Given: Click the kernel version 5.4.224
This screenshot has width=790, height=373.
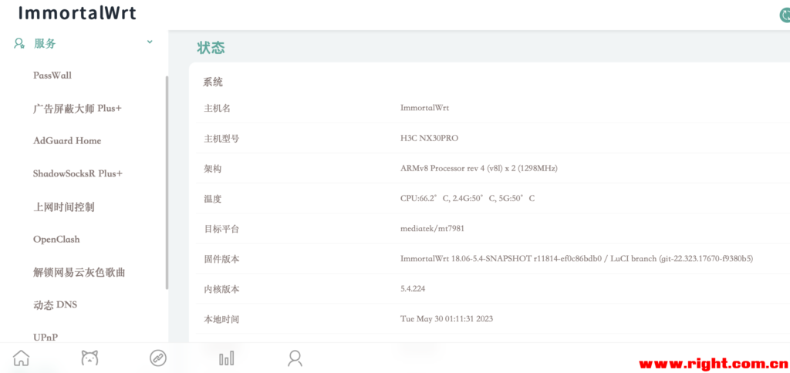Looking at the screenshot, I should point(414,289).
